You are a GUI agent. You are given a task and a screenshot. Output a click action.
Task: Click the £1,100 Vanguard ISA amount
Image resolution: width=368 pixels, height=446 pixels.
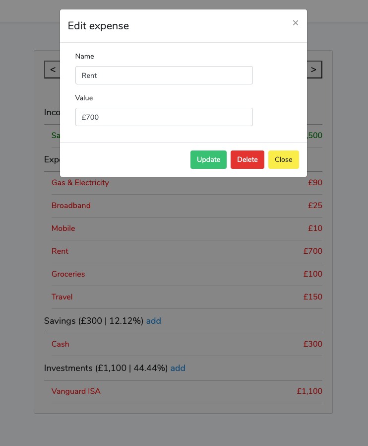309,391
